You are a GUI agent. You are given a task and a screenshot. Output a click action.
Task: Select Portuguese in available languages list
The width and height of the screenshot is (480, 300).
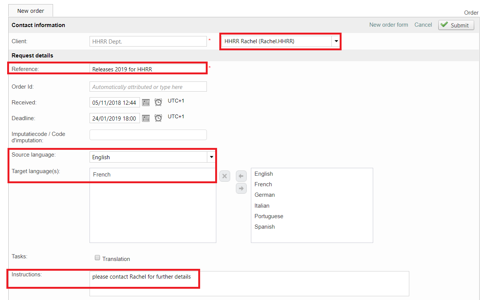(269, 216)
